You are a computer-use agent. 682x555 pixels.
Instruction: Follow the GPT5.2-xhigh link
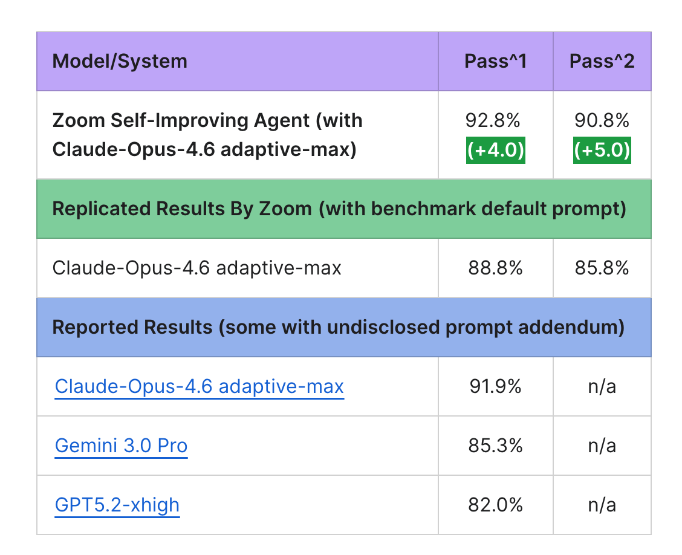117,504
